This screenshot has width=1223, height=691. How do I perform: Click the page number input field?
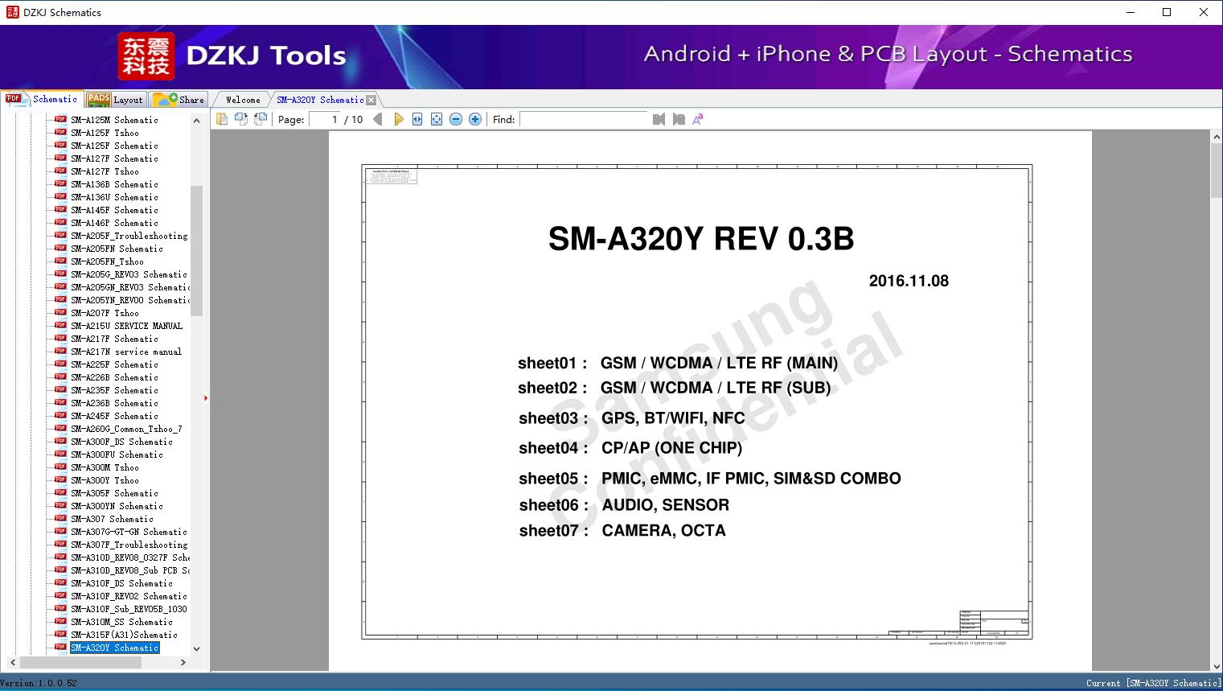[x=324, y=119]
